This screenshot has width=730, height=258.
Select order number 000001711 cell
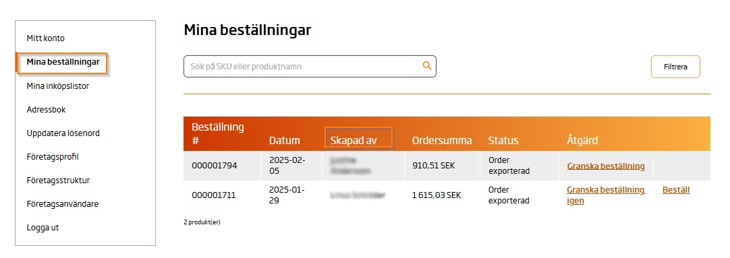(214, 195)
